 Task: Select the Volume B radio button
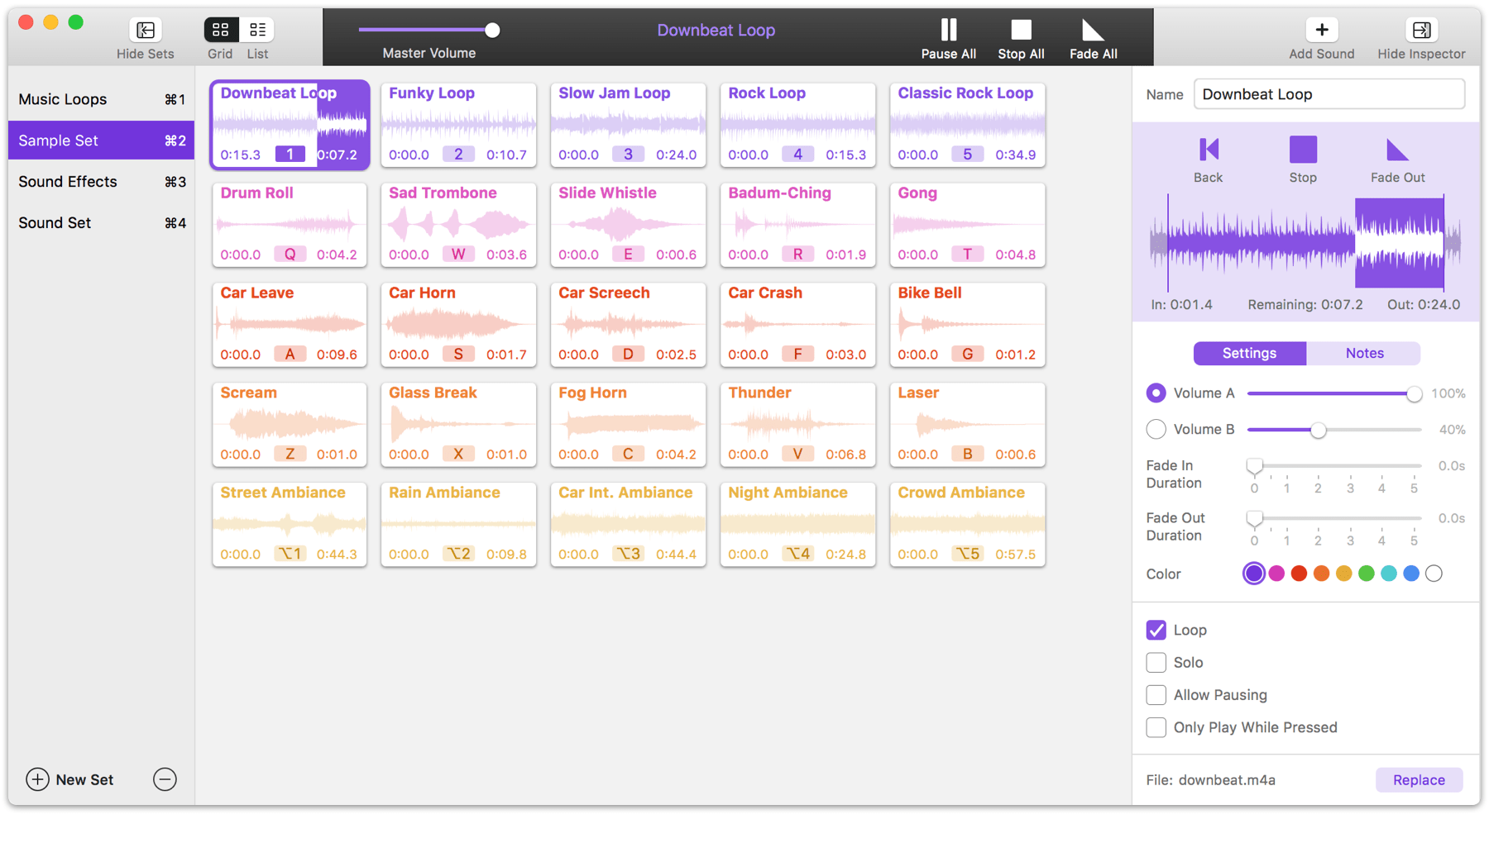pyautogui.click(x=1156, y=430)
